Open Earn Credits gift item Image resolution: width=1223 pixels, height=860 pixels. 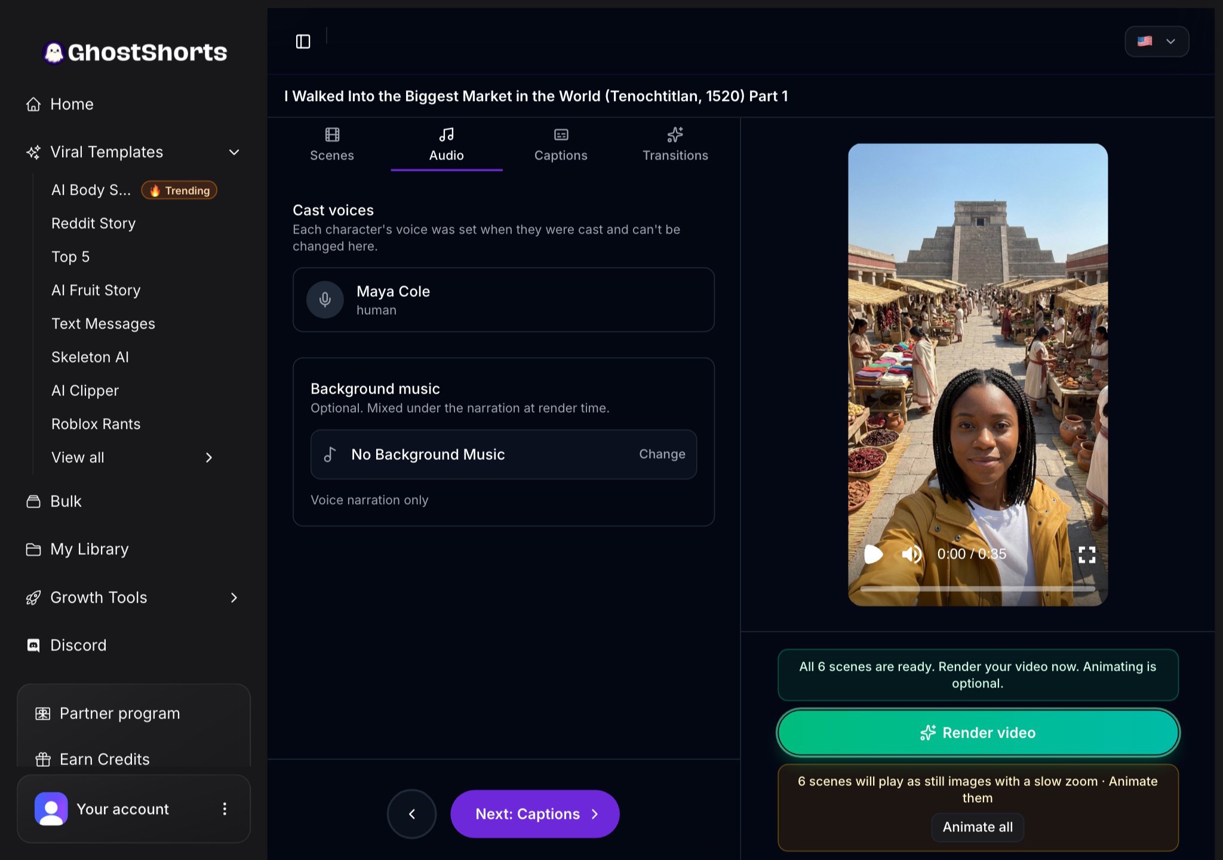click(x=93, y=759)
